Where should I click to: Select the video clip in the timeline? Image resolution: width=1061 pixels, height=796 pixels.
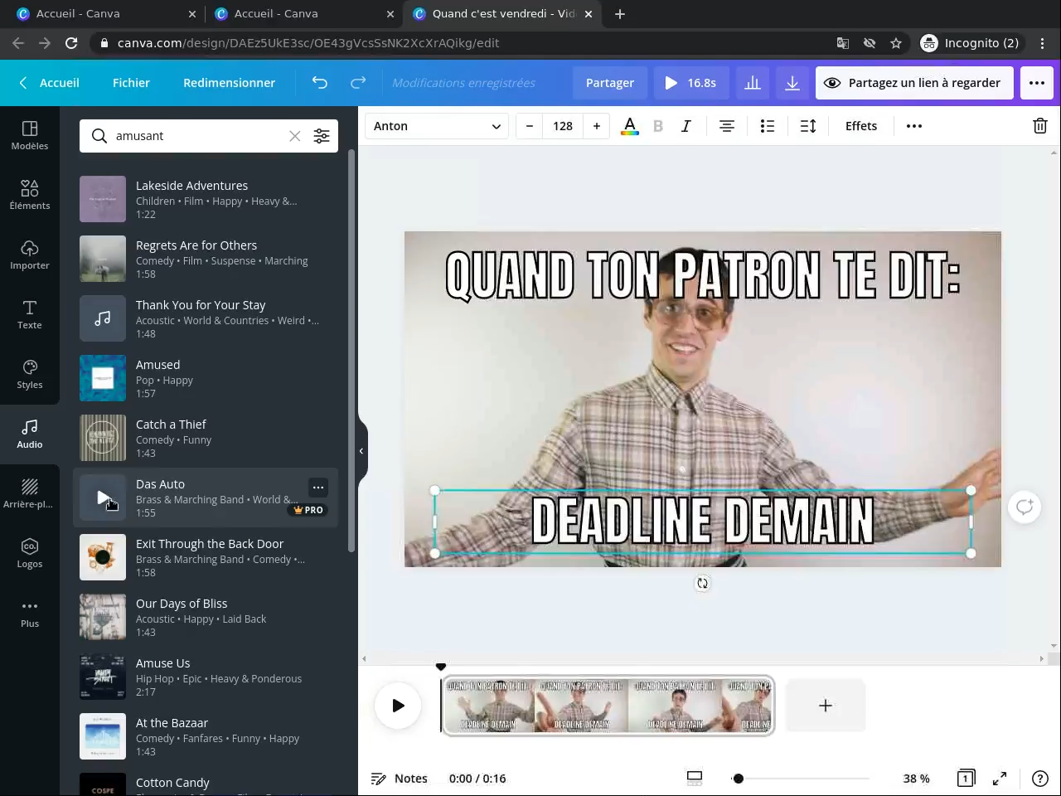pyautogui.click(x=608, y=706)
